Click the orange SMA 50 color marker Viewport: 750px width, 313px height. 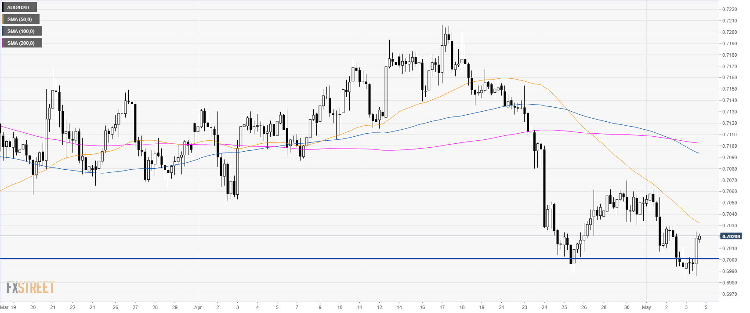coord(3,19)
